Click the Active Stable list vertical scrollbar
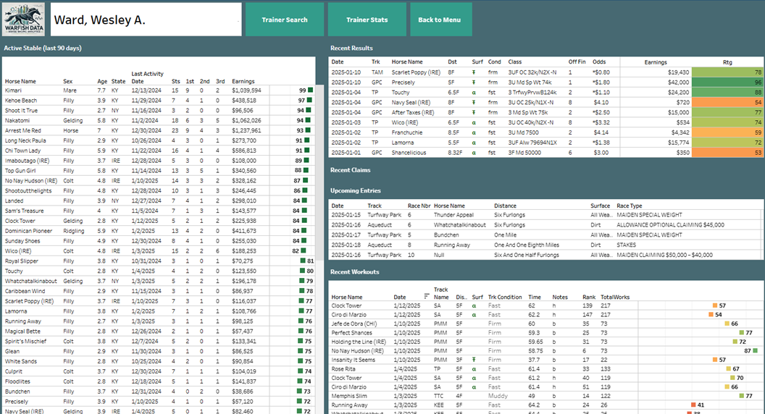The width and height of the screenshot is (765, 414). pos(319,181)
